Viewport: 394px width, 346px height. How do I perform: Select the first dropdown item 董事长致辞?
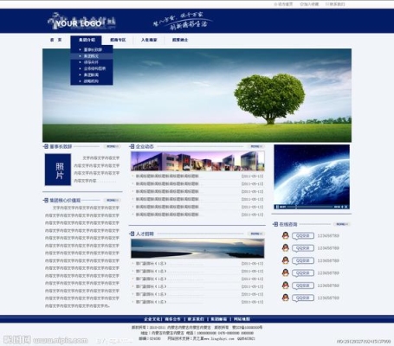[92, 49]
